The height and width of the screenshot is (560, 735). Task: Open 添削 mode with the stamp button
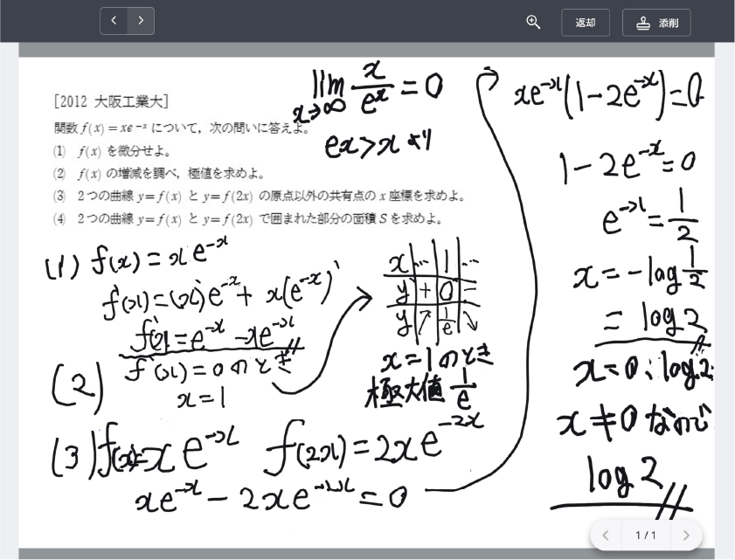point(656,23)
